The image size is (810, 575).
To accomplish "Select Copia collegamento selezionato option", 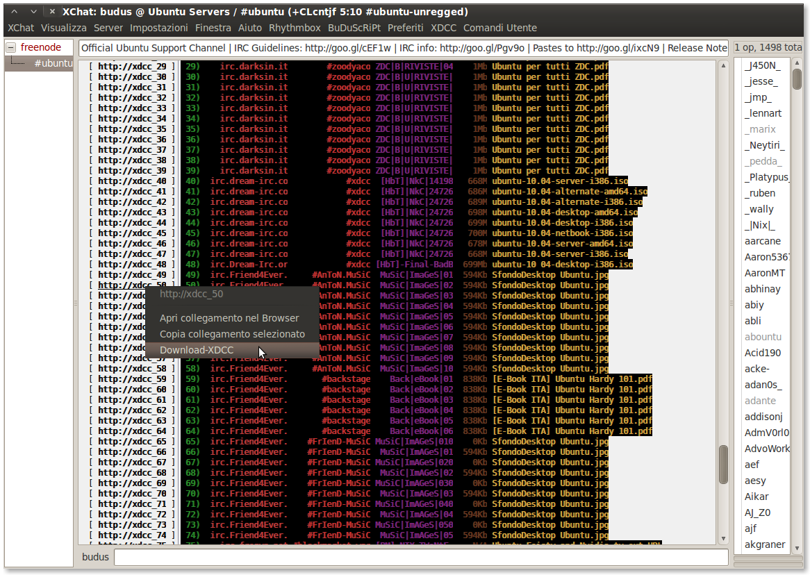I will click(x=232, y=334).
